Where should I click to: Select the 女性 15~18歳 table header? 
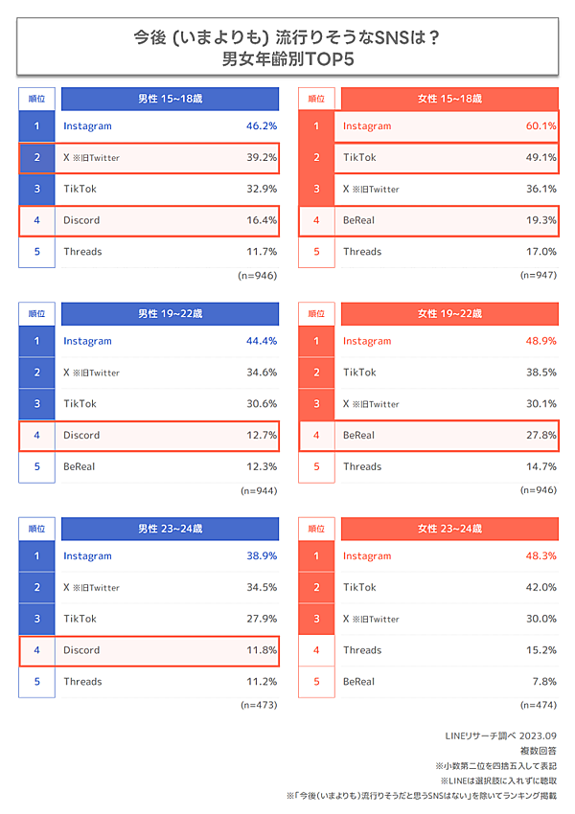(449, 99)
